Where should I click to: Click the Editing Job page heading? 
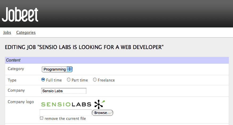[84, 47]
